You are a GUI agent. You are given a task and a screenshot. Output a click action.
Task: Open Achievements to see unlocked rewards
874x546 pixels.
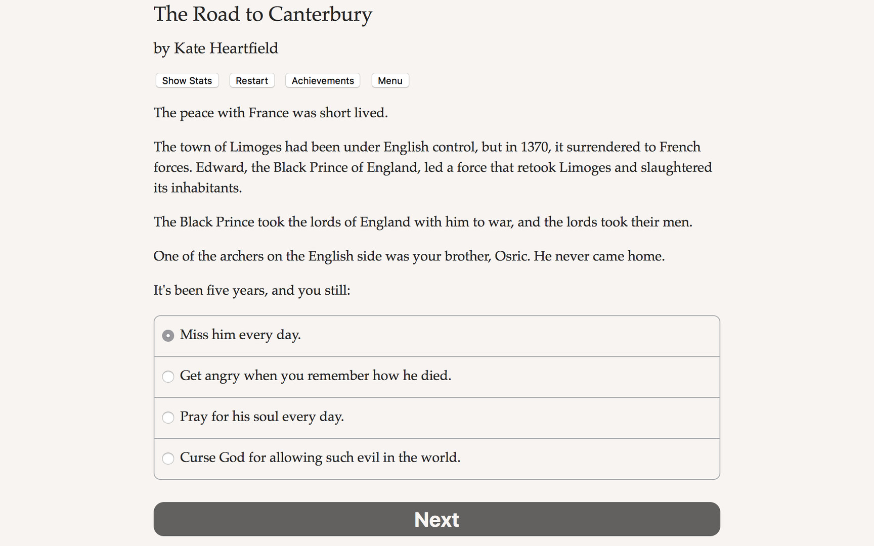click(322, 80)
